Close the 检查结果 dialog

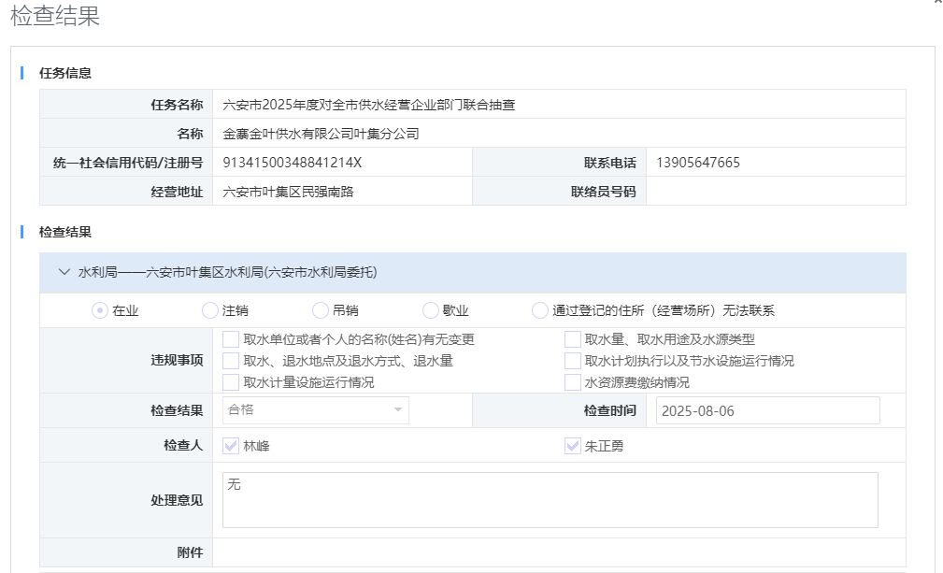pos(937,3)
